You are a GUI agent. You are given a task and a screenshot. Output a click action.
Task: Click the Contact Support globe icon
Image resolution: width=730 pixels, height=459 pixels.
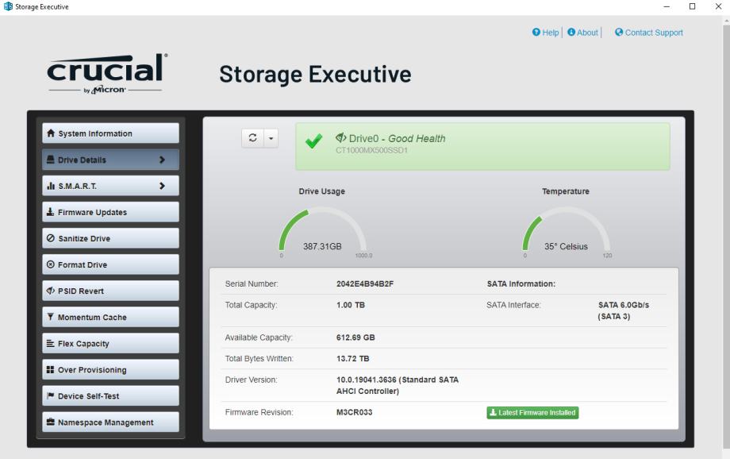pyautogui.click(x=619, y=32)
